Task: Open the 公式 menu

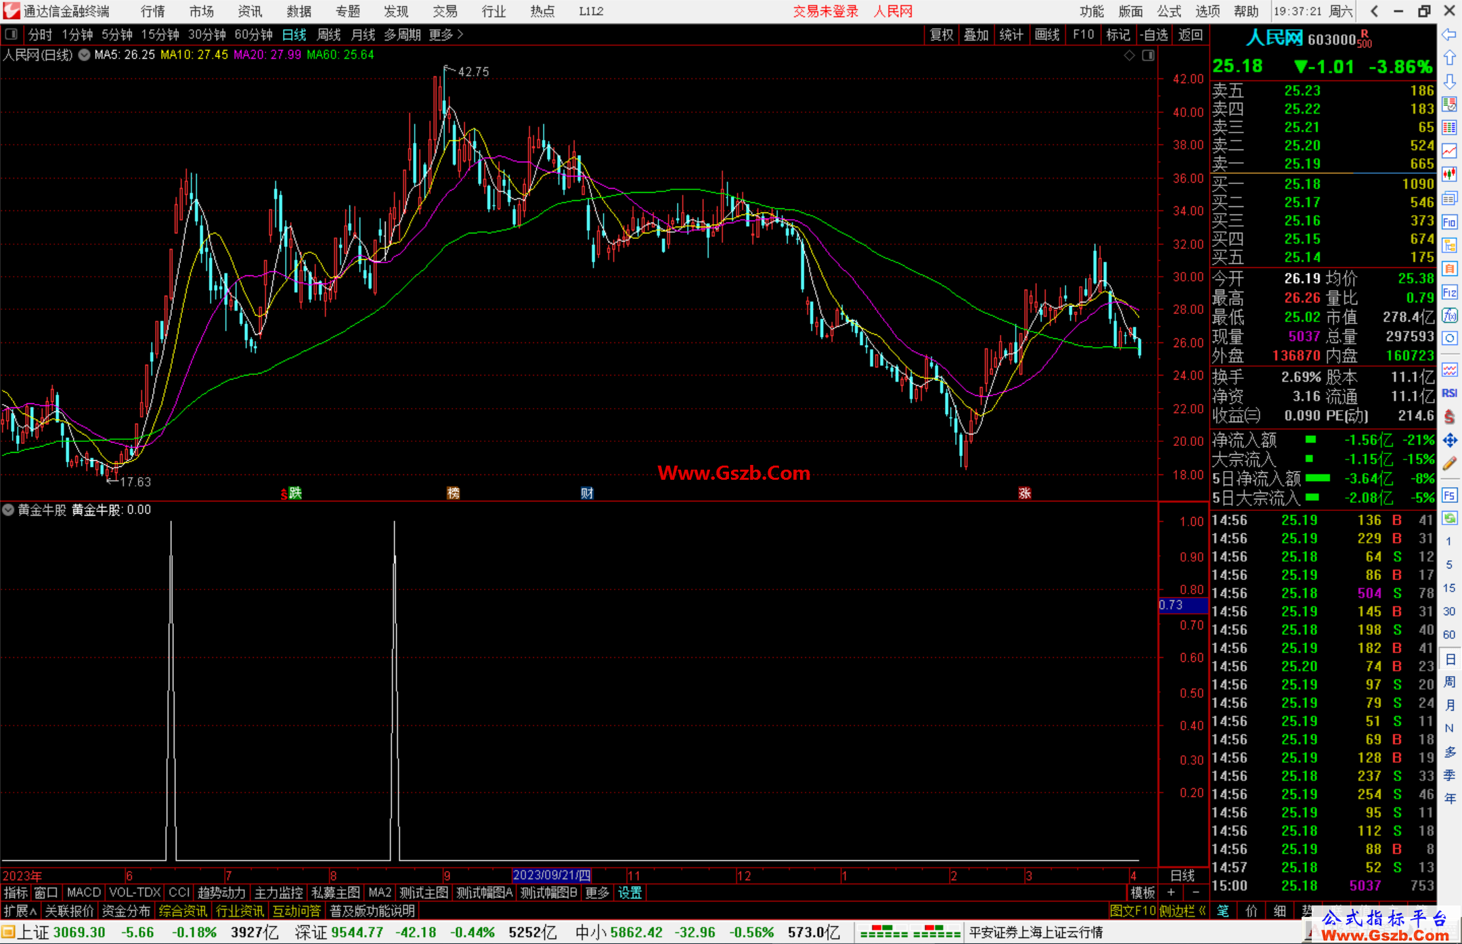Action: coord(1169,12)
